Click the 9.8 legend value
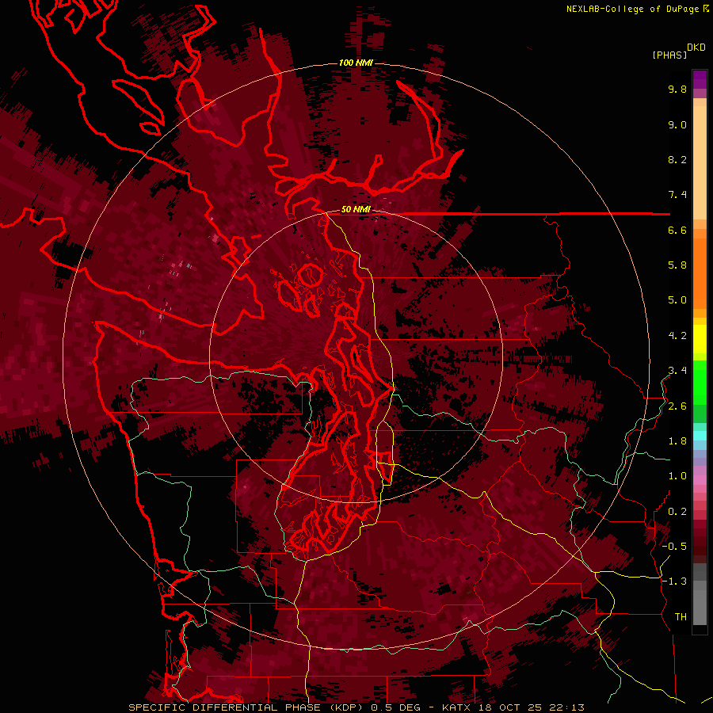Image resolution: width=713 pixels, height=713 pixels. point(677,89)
